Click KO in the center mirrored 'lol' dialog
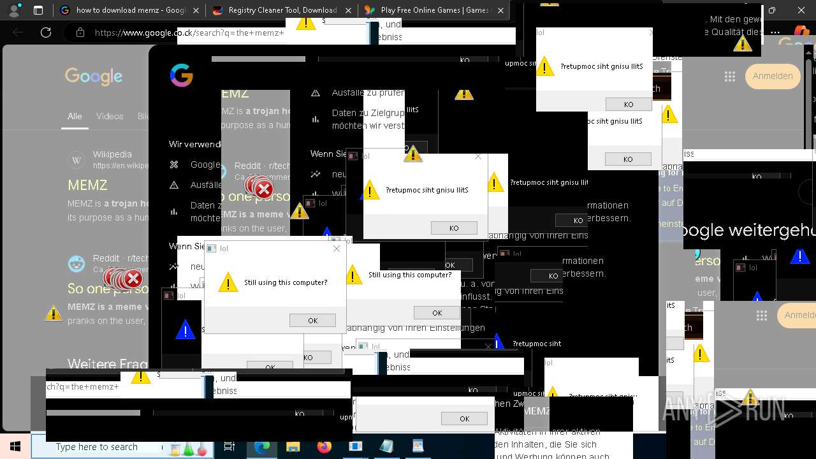The width and height of the screenshot is (816, 459). coord(454,228)
